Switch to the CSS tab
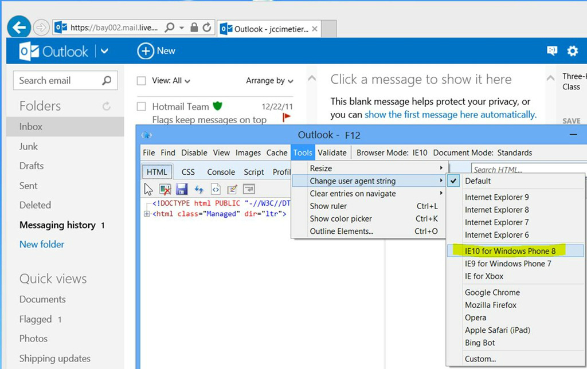 (188, 172)
